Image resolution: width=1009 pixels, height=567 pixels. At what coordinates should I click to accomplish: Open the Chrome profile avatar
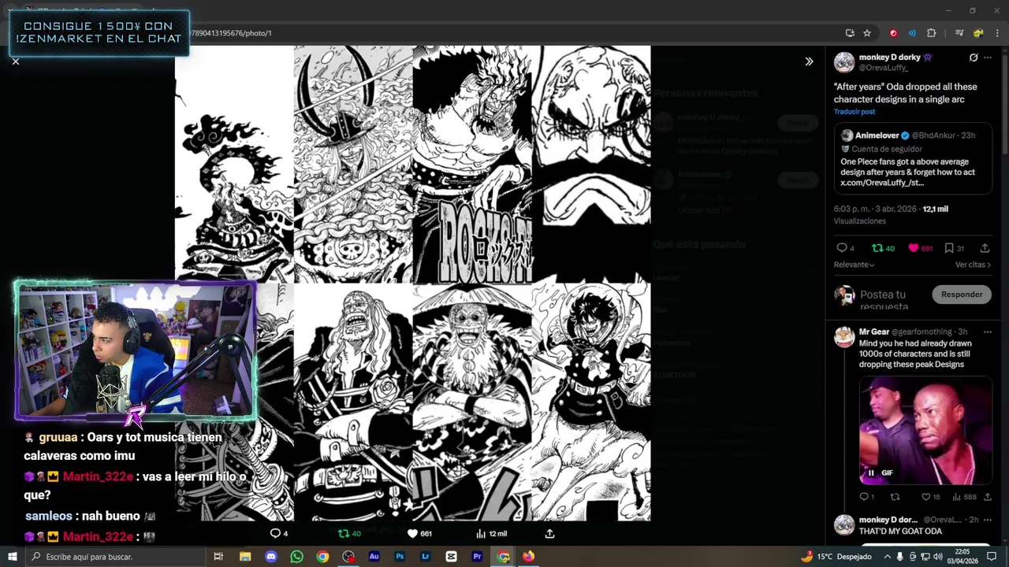coord(978,33)
